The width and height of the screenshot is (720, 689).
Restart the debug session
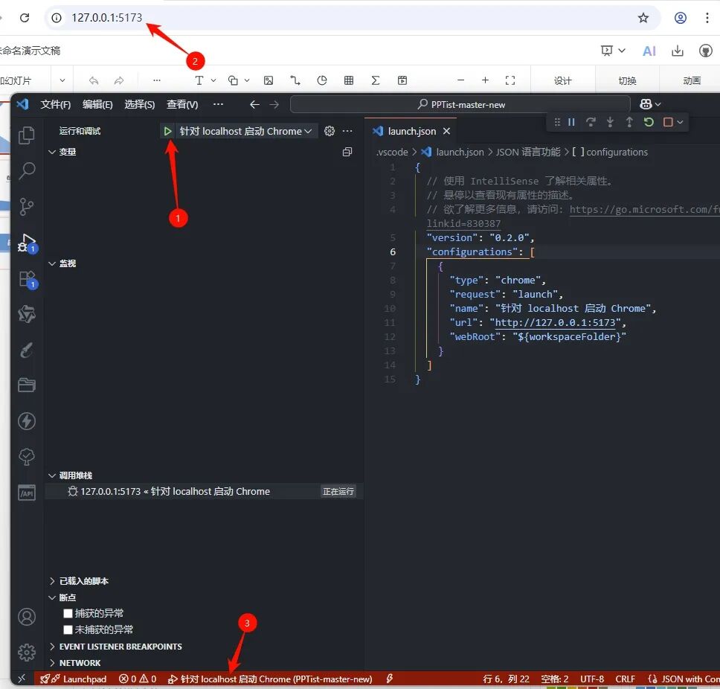click(x=649, y=122)
